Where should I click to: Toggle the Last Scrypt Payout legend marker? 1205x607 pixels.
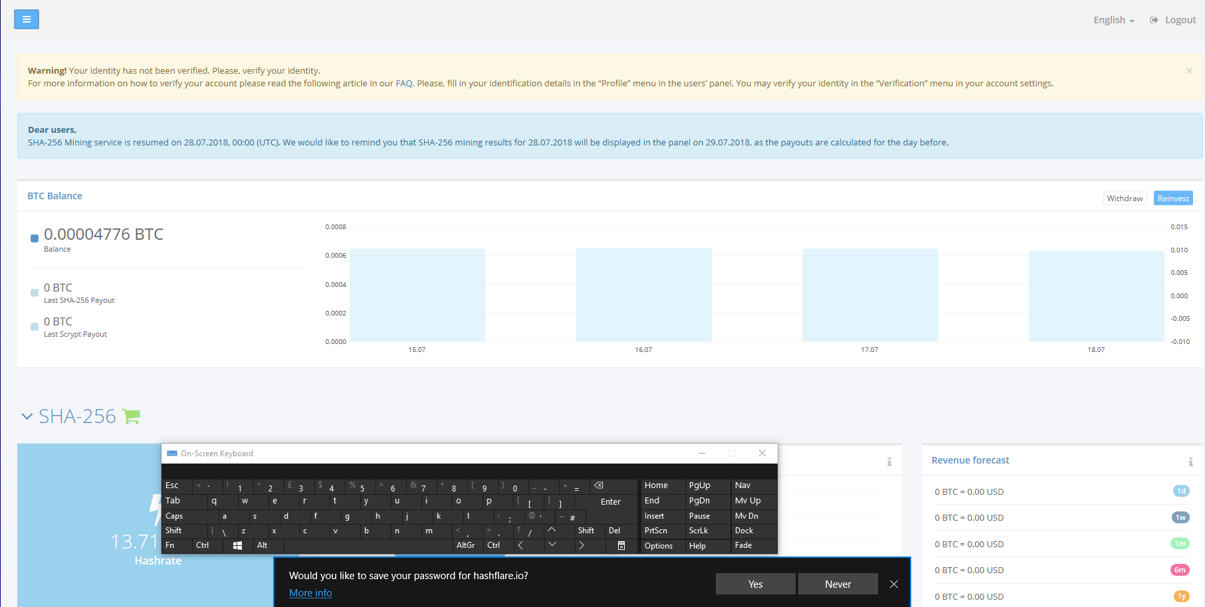35,327
